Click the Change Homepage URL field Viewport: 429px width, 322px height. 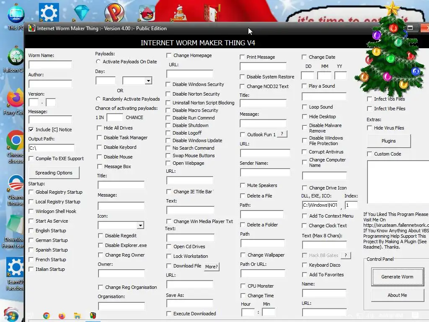190,74
